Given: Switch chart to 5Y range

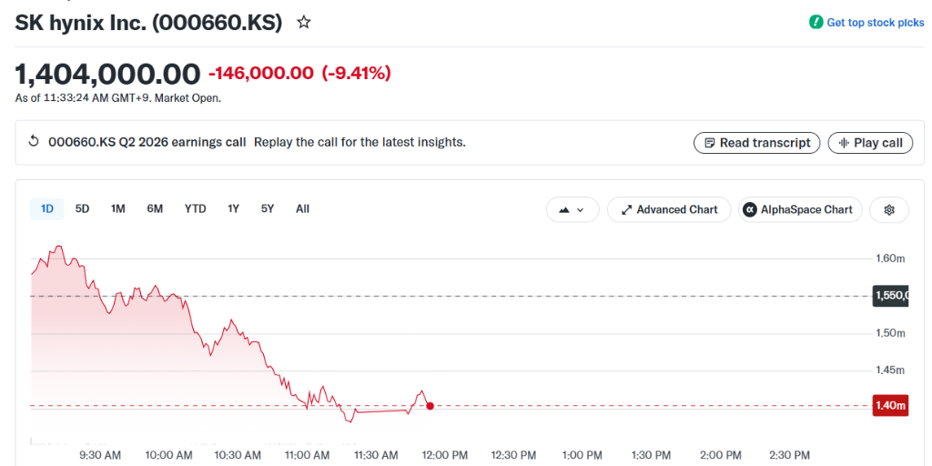Looking at the screenshot, I should tap(268, 209).
